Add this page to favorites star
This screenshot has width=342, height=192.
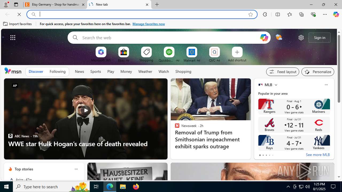[x=250, y=14]
